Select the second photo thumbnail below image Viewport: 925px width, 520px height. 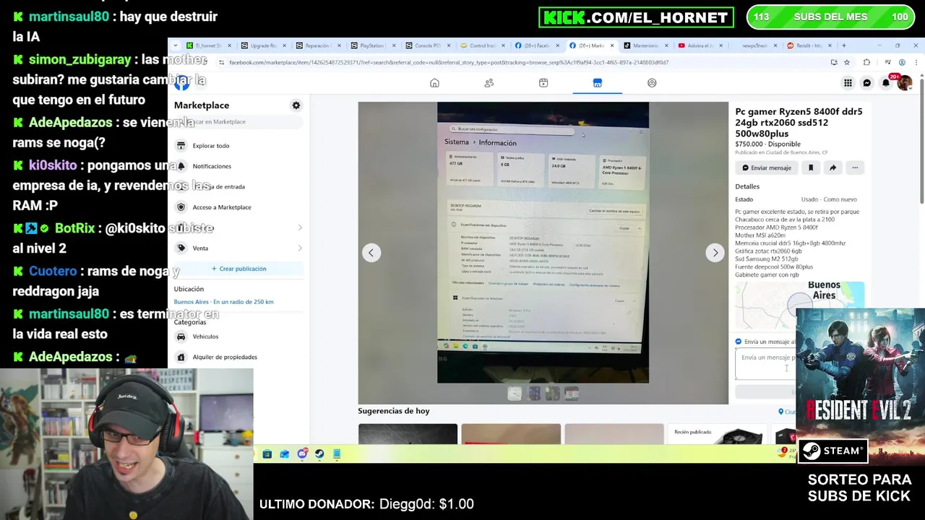pos(534,394)
